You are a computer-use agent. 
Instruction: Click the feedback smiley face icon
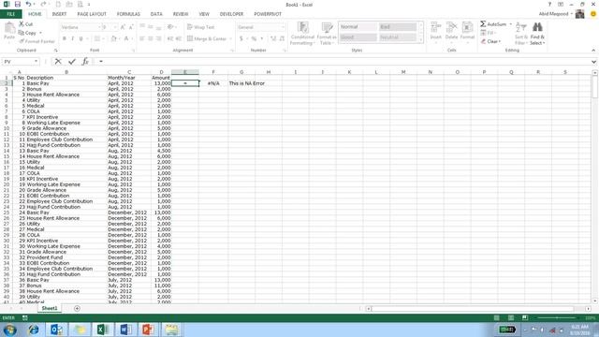coord(593,14)
